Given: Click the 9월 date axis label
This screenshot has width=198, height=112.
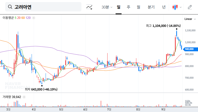Looking at the screenshot, I should [x=163, y=109].
